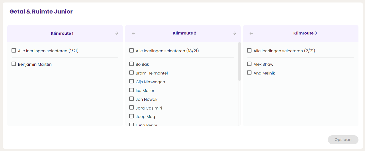Check the box next to Bram Helmantel
365x151 pixels.
click(x=131, y=72)
